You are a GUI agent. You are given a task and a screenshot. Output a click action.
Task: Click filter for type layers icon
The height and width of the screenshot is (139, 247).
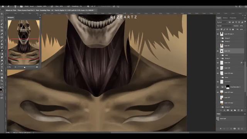click(x=236, y=22)
